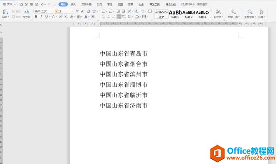The height and width of the screenshot is (165, 278).
Task: Toggle Strikethrough A formatting
Action: click(x=53, y=17)
